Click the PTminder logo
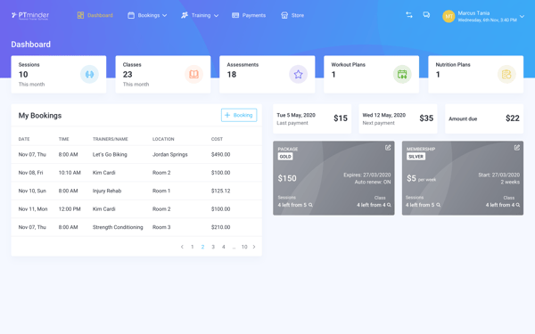The width and height of the screenshot is (535, 334). point(30,15)
